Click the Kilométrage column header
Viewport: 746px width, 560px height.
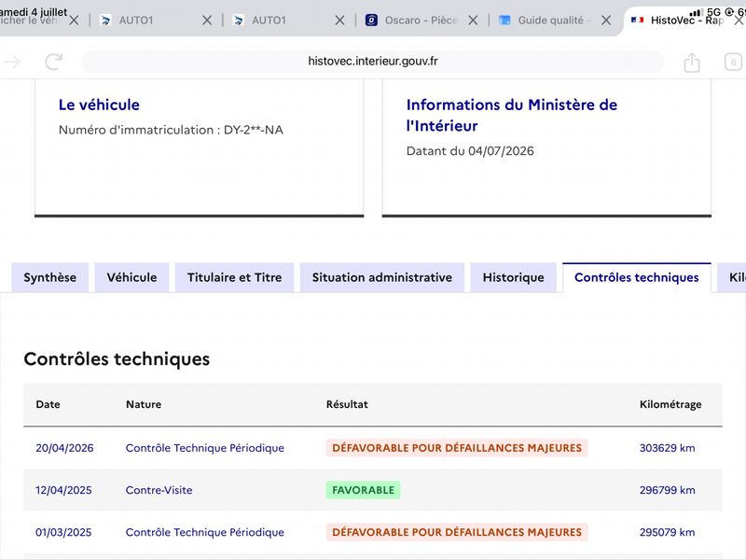[670, 404]
